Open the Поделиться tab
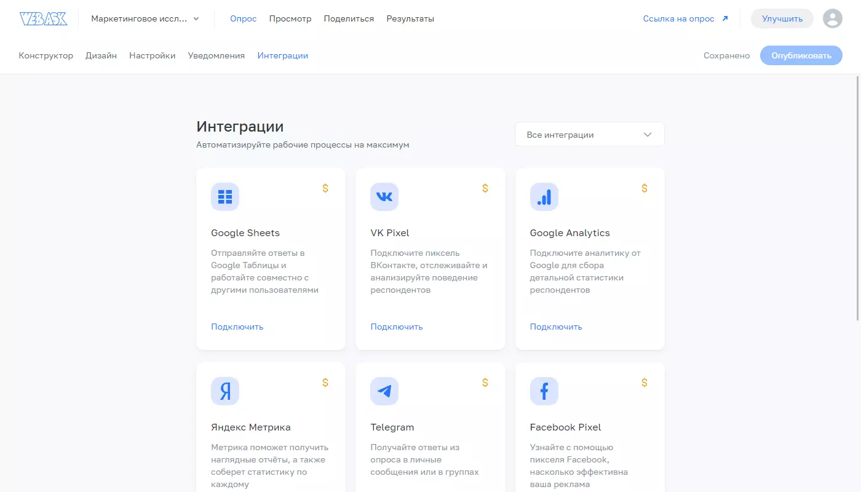The height and width of the screenshot is (492, 861). click(x=349, y=18)
